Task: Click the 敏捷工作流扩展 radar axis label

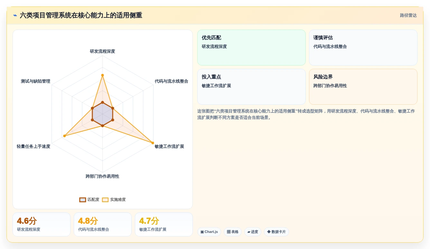Action: 169,147
